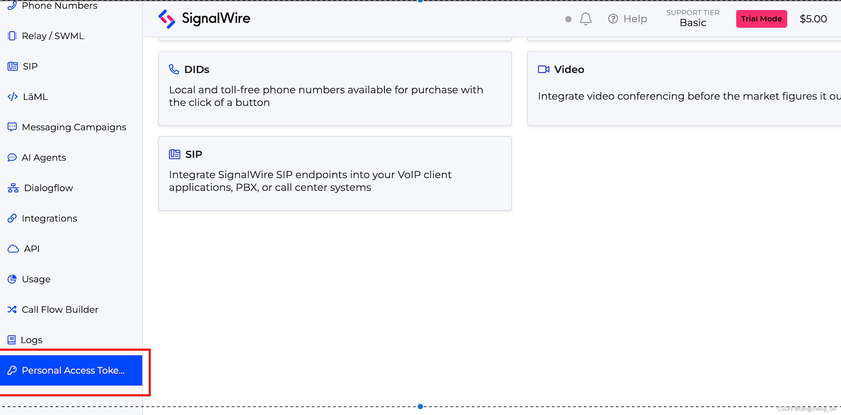841x415 pixels.
Task: Open the notification bell
Action: click(586, 19)
